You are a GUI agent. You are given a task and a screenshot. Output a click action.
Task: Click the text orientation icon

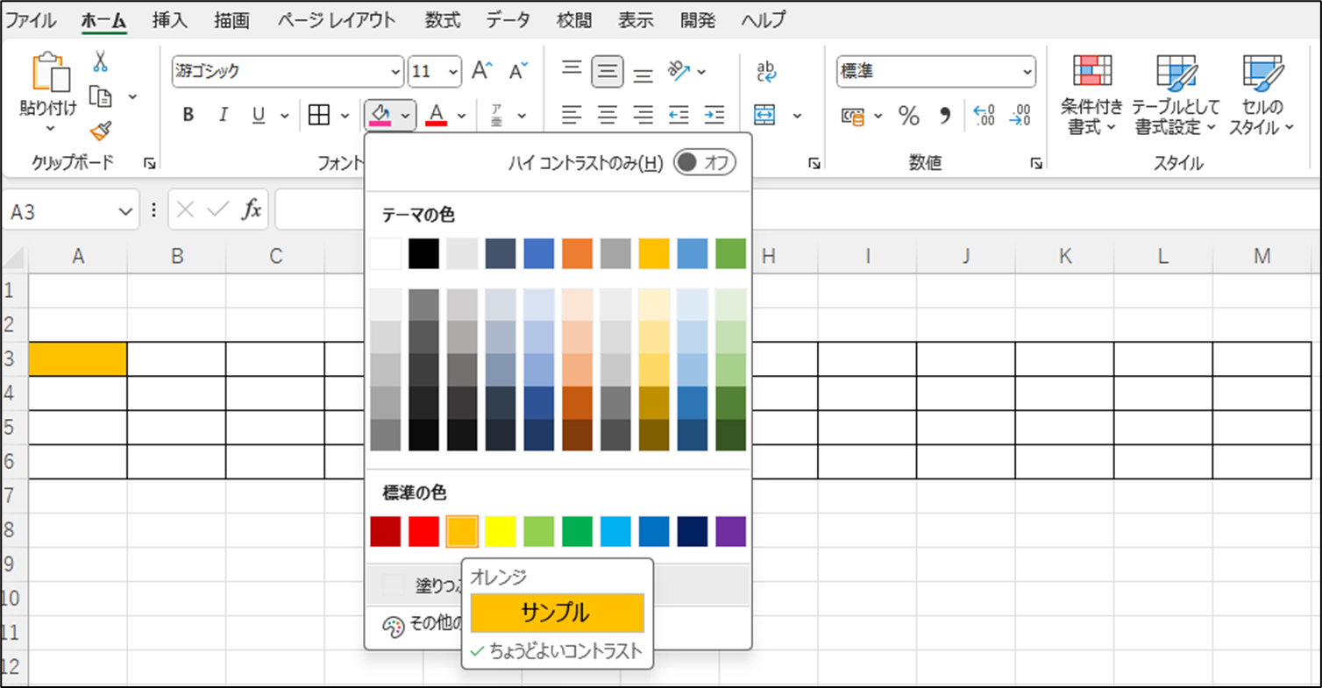680,70
